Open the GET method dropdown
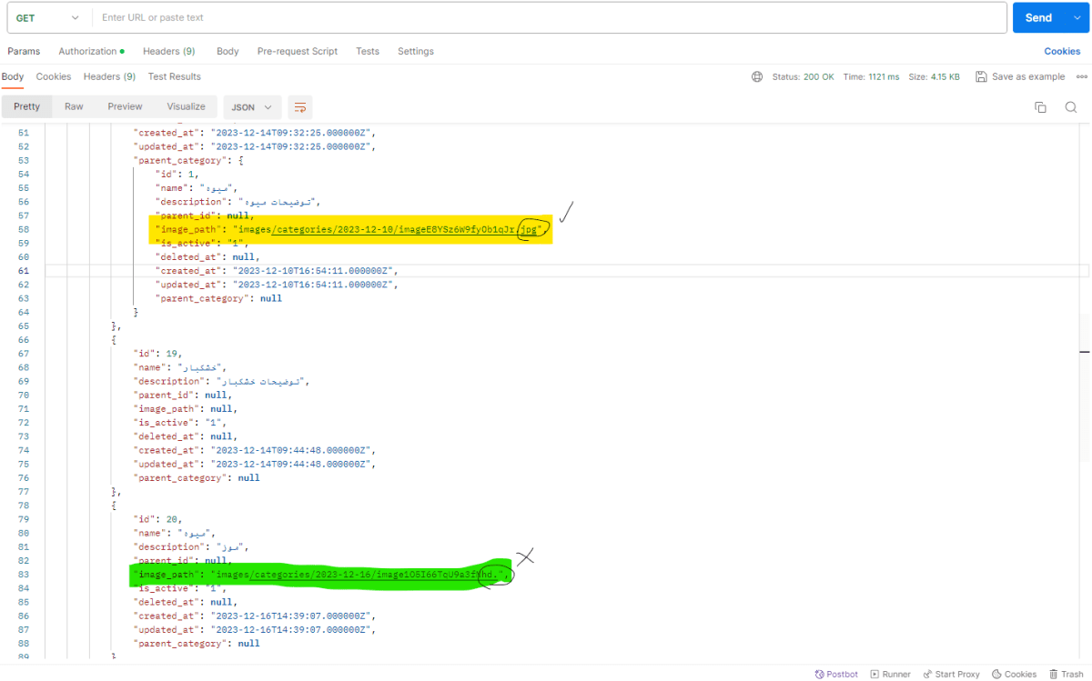Screen dimensions: 1092x681 click(x=47, y=18)
